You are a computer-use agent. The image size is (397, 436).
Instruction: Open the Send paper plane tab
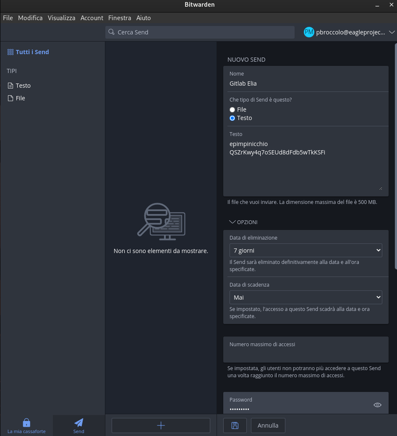[79, 425]
